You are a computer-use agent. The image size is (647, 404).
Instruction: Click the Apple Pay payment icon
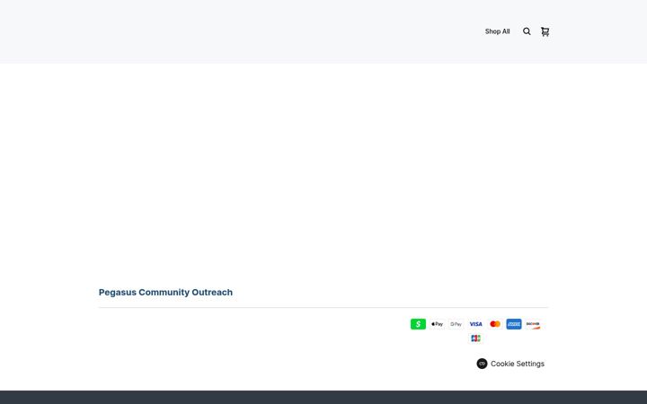click(437, 324)
